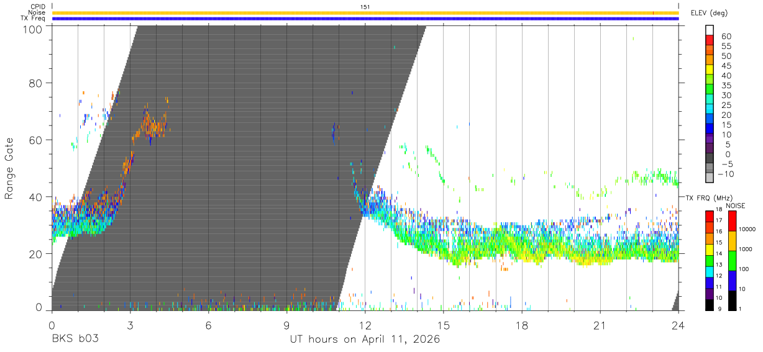763x352 pixels.
Task: Click the 45 tick on ELEV colorbar
Action: click(x=726, y=66)
